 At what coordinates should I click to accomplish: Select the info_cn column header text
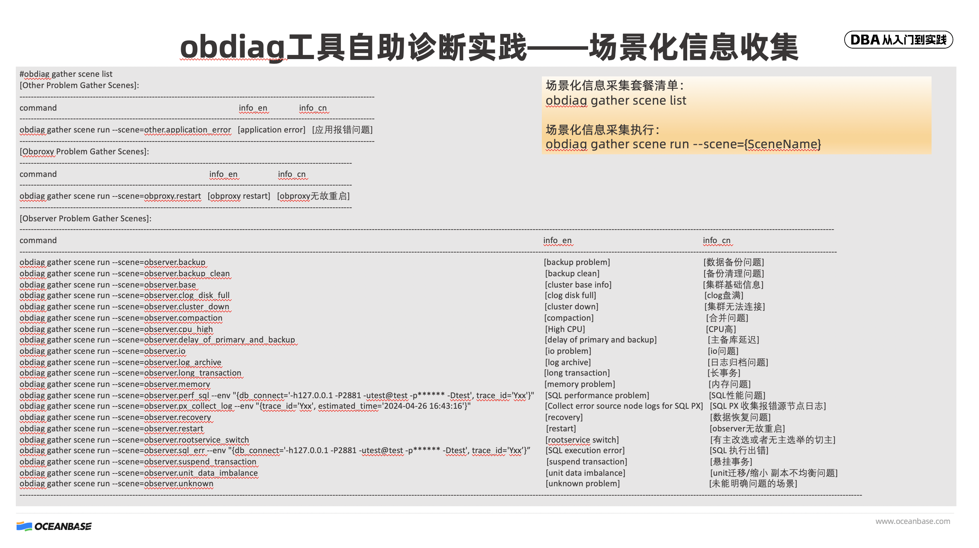718,241
